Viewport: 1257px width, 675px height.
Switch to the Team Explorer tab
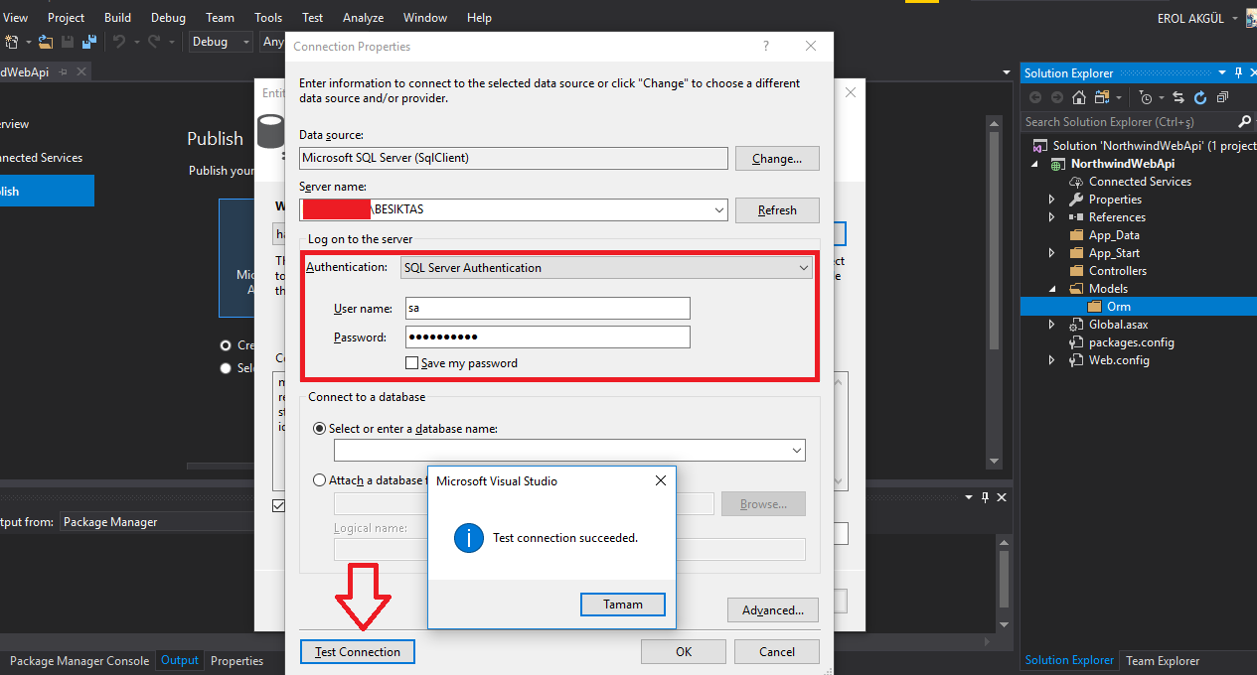(1162, 661)
